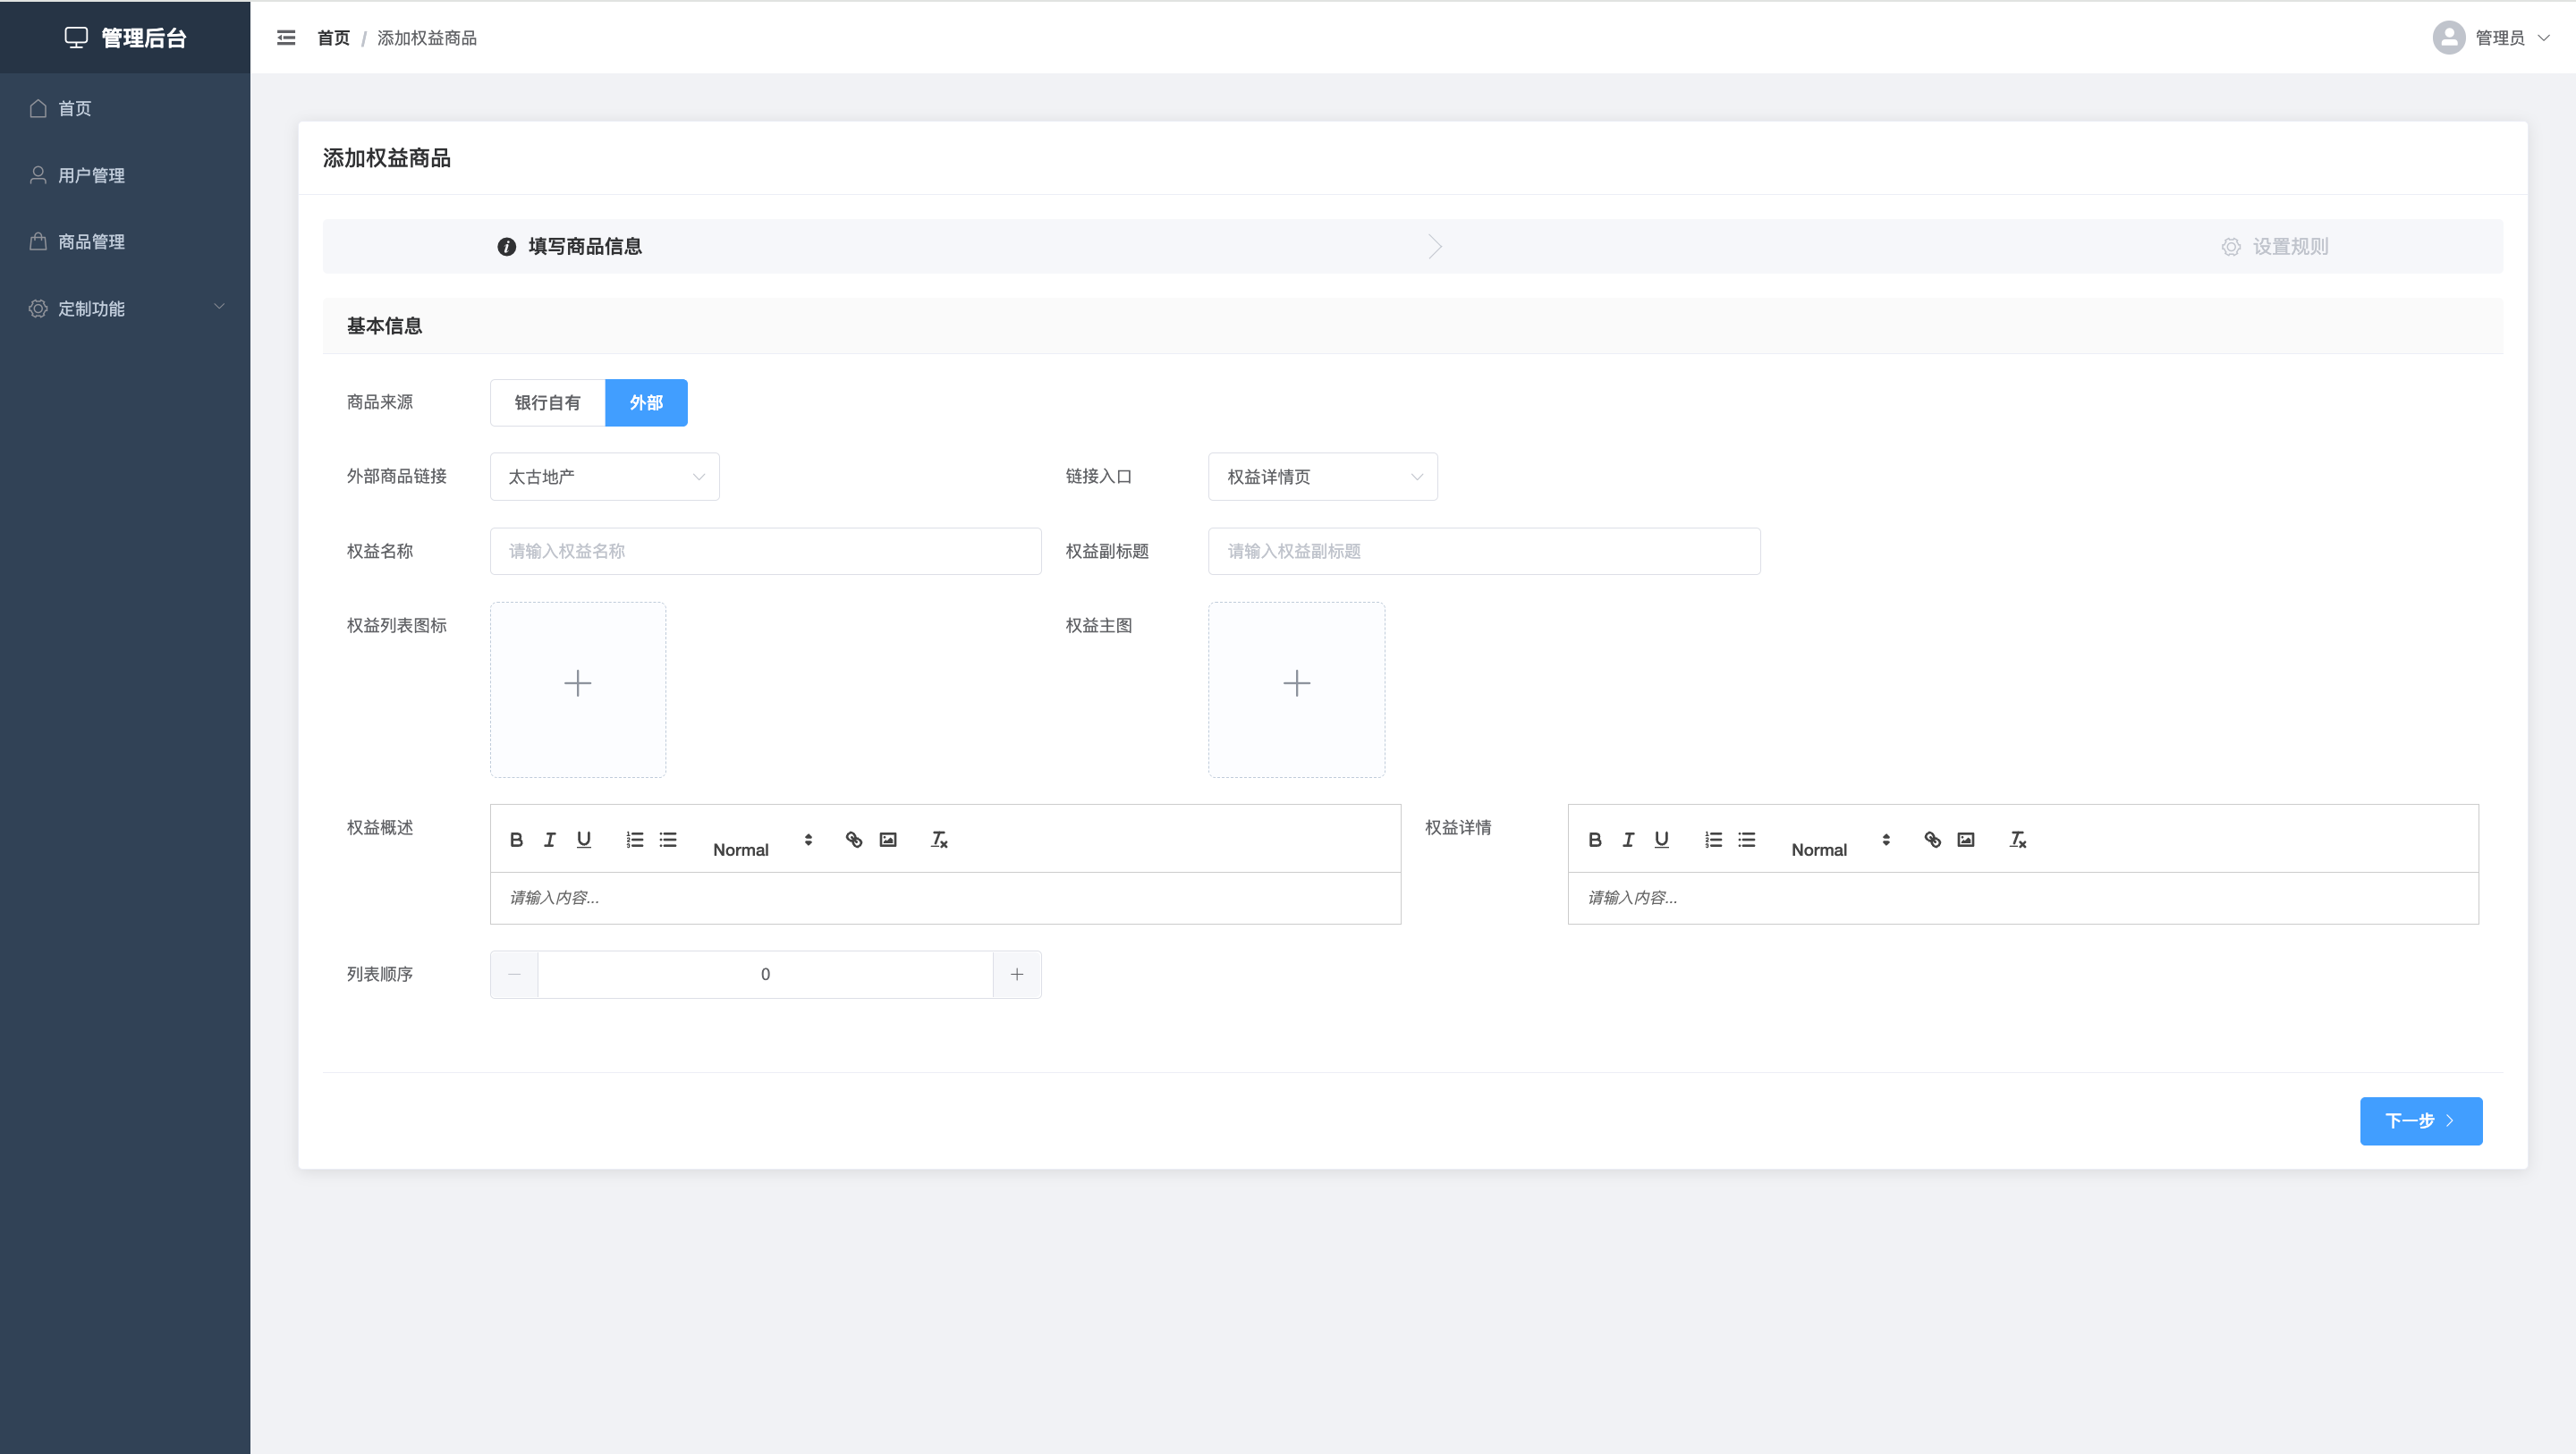The image size is (2576, 1454).
Task: Insert ordered list in 权益详情 editor
Action: click(x=1713, y=839)
